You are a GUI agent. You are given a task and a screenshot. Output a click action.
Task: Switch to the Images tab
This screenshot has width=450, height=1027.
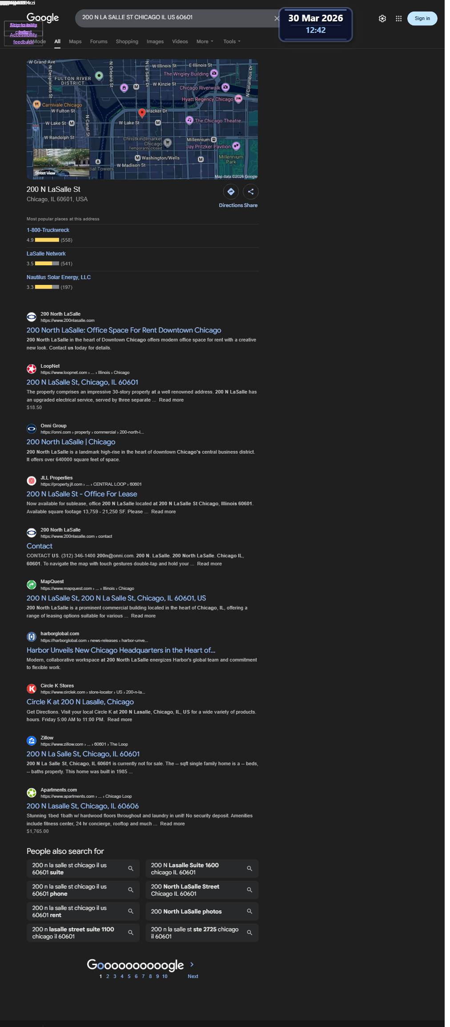pos(155,41)
